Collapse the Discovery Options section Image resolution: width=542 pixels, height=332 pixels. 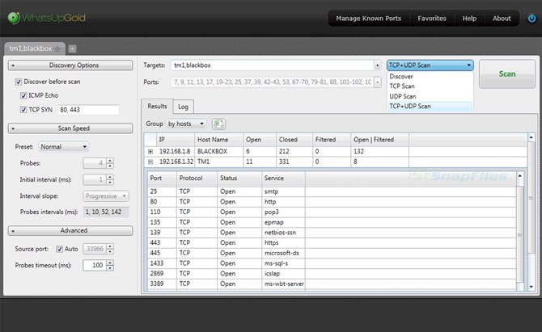click(x=70, y=65)
